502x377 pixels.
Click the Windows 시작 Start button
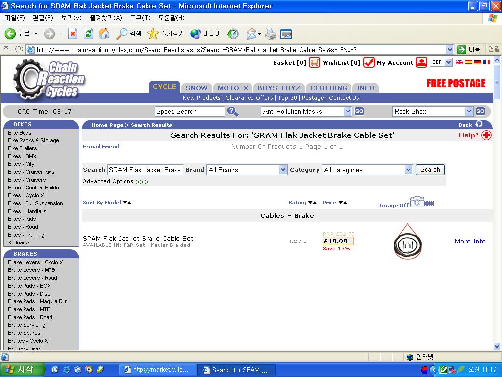click(x=22, y=370)
